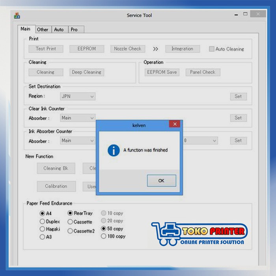Click the Panel Check button
The image size is (276, 276).
[x=203, y=72]
